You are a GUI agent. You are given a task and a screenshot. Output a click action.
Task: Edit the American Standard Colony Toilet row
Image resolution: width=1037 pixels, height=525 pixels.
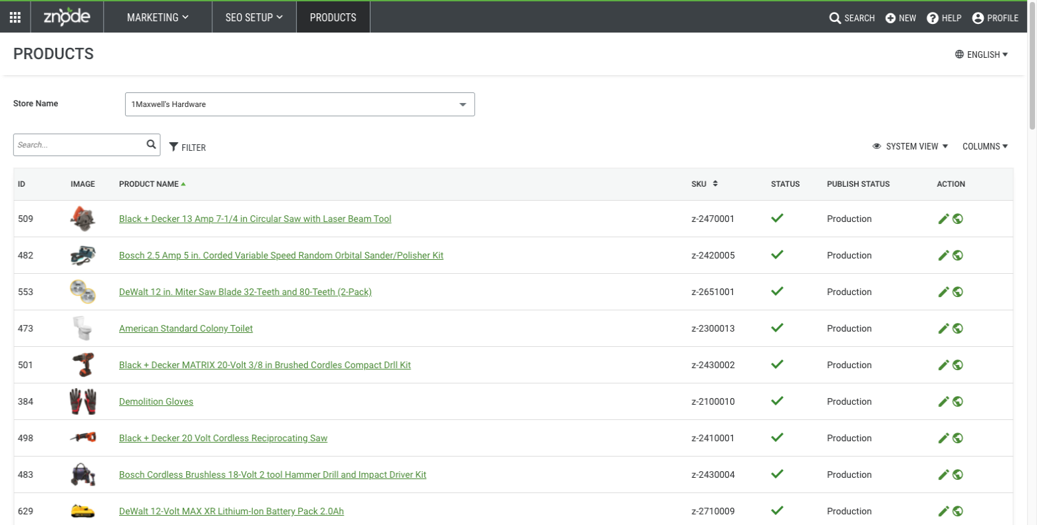[x=943, y=328]
